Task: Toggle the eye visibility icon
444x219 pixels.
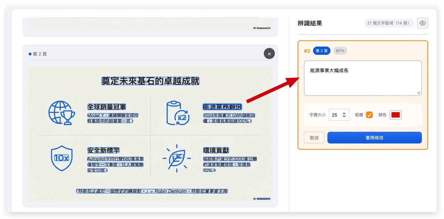Action: pyautogui.click(x=423, y=23)
